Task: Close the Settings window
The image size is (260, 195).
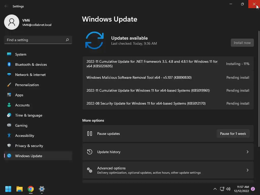Action: tap(254, 4)
